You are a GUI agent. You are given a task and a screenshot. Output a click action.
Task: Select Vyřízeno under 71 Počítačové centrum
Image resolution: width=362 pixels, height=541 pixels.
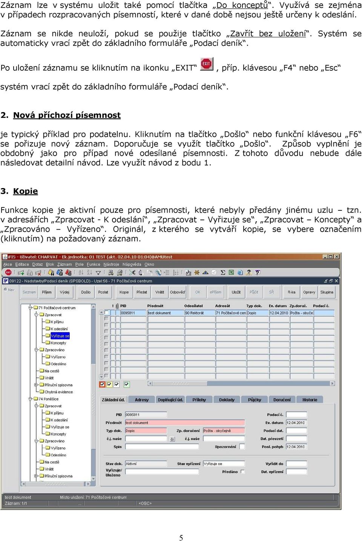(x=58, y=357)
